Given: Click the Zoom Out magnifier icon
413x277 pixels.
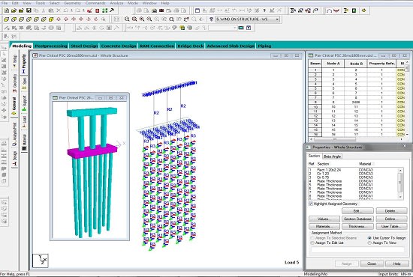Looking at the screenshot, I should pyautogui.click(x=149, y=19).
